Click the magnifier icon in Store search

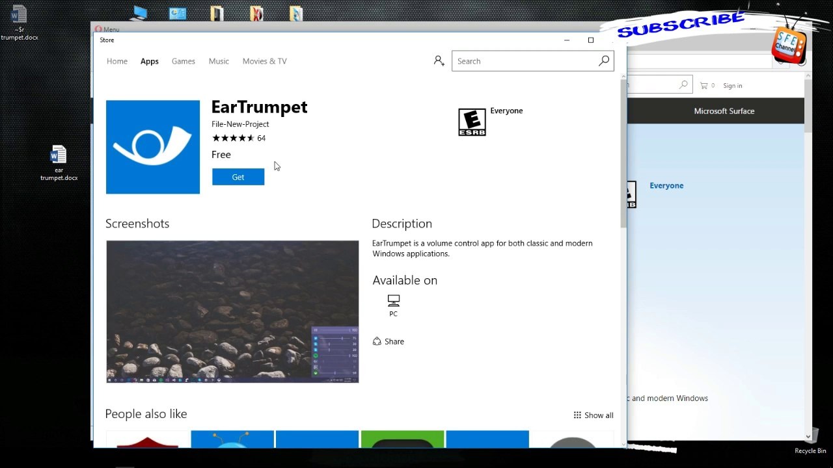tap(604, 60)
